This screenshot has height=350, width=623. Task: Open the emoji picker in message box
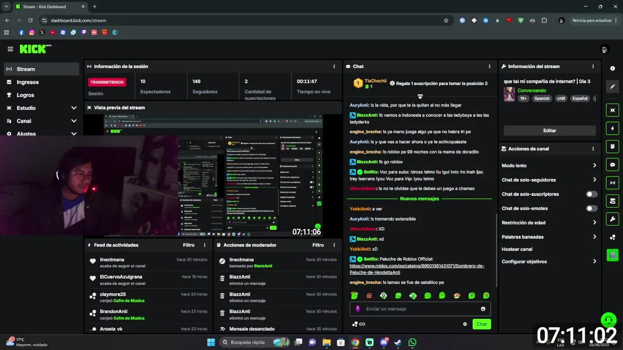(x=483, y=309)
